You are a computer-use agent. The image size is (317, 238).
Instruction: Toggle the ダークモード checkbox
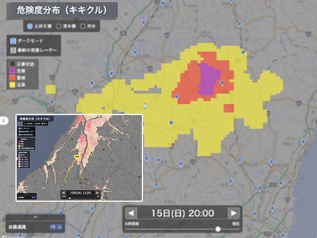pos(13,40)
